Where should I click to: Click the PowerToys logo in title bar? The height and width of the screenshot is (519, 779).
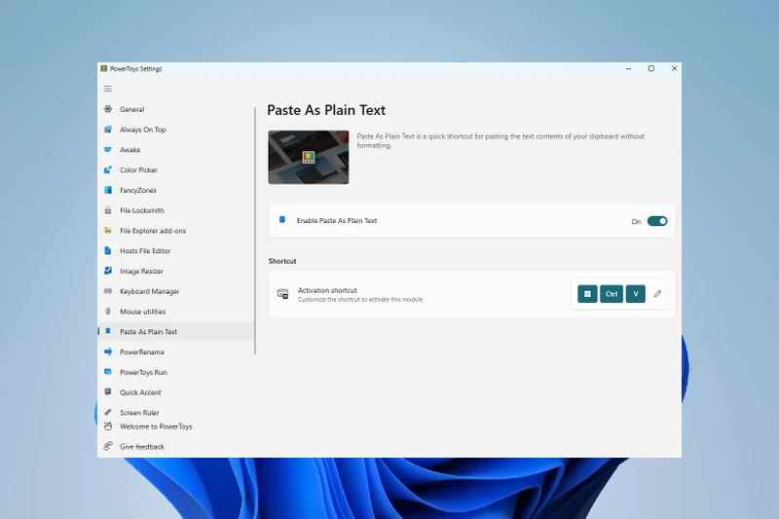pos(104,68)
